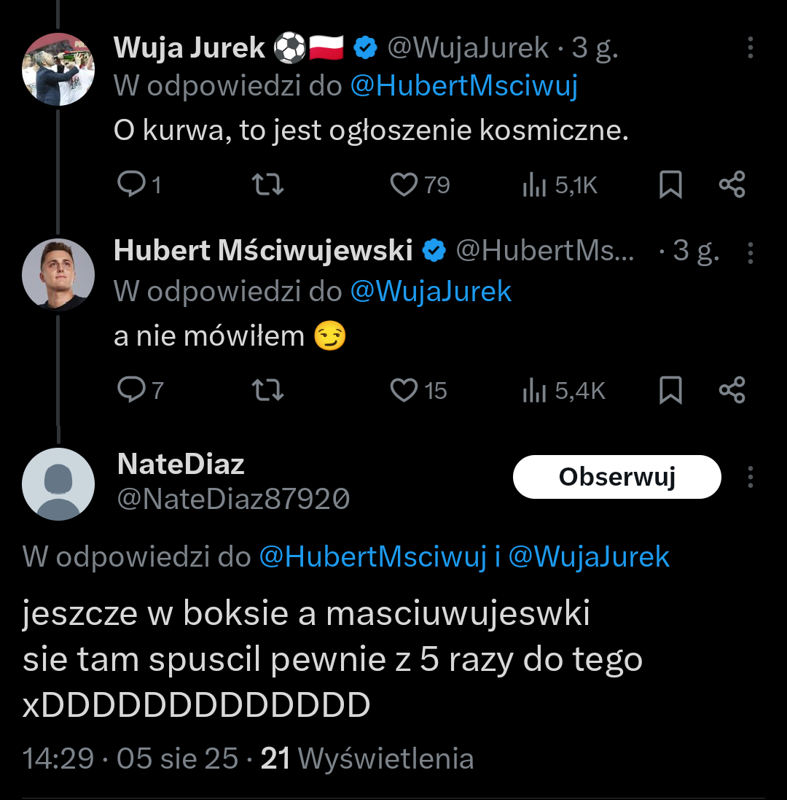Bookmark Wuja Jurek's tweet

click(x=670, y=185)
